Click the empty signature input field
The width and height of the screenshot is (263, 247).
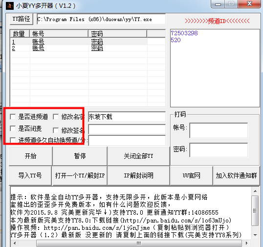127,129
